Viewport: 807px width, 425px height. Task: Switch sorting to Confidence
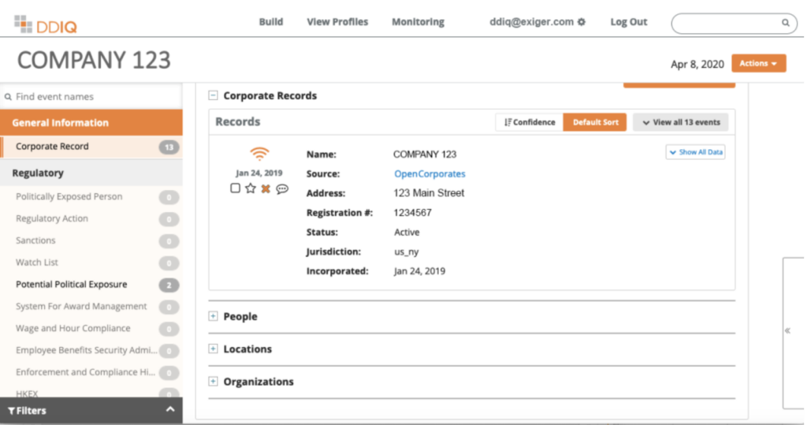pyautogui.click(x=529, y=122)
